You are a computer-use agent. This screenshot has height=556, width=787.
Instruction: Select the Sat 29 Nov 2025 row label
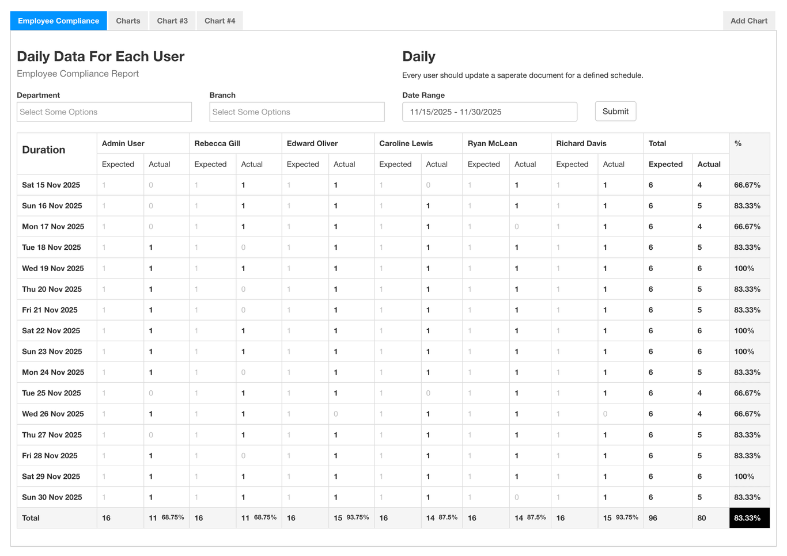tap(51, 477)
